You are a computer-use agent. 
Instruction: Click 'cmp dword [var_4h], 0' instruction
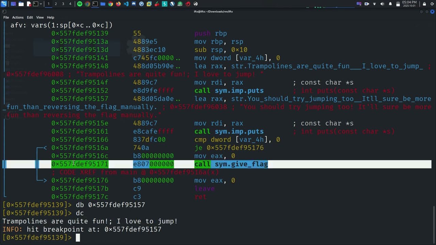[237, 140]
